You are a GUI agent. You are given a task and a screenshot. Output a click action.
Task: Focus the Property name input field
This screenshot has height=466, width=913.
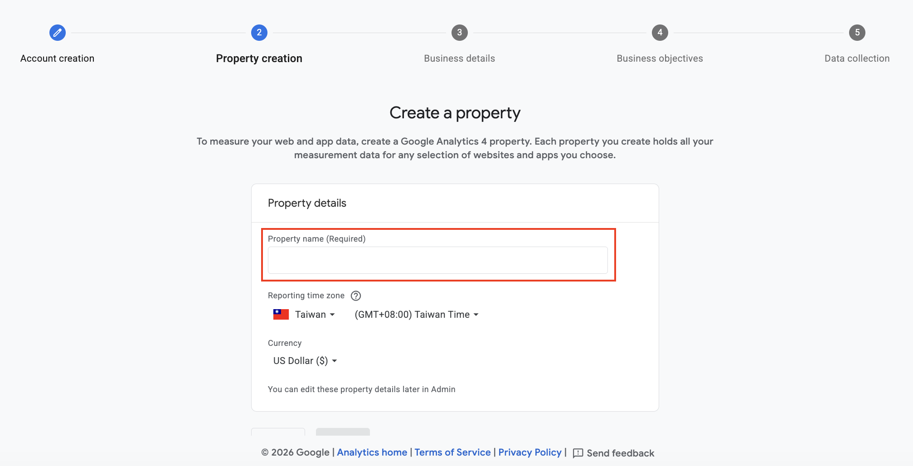pos(438,260)
